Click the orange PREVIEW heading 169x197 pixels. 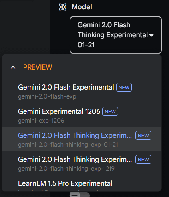[38, 67]
